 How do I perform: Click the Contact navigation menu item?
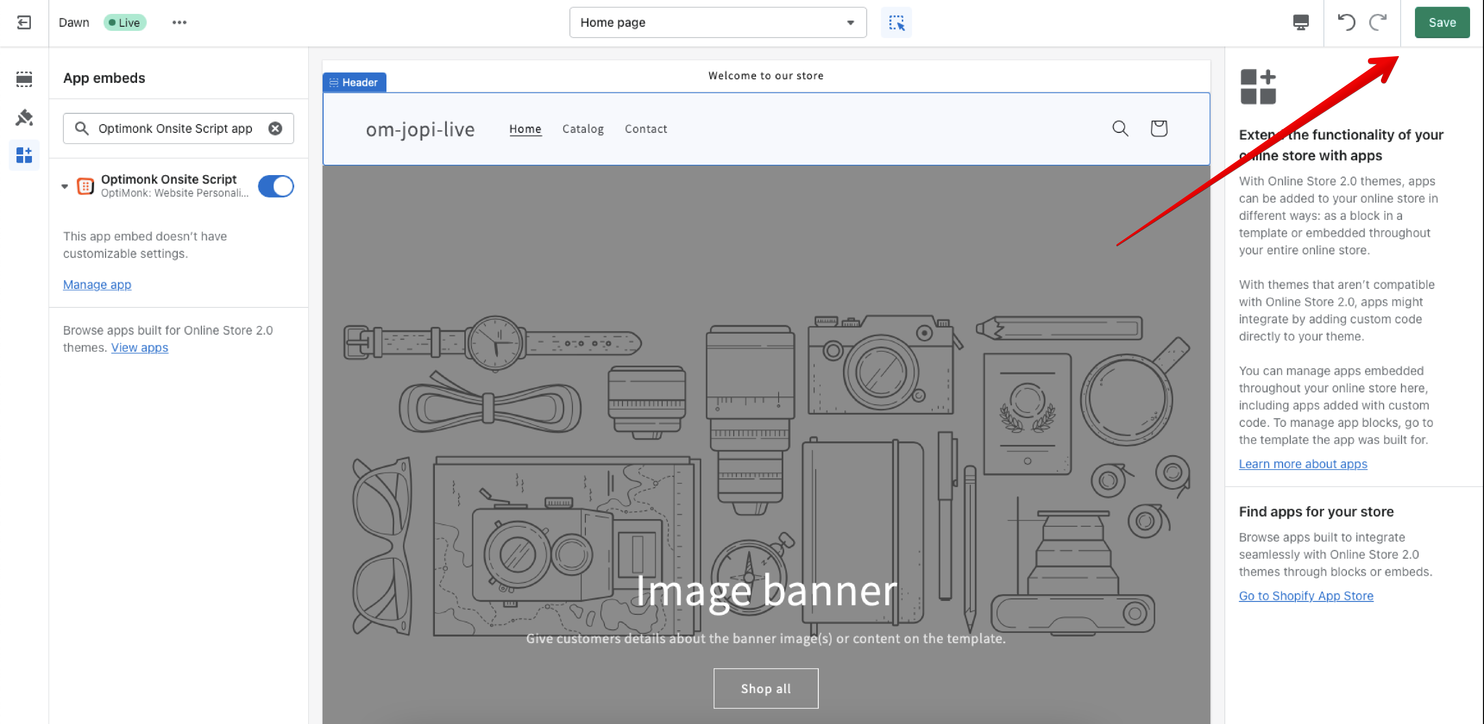coord(645,129)
